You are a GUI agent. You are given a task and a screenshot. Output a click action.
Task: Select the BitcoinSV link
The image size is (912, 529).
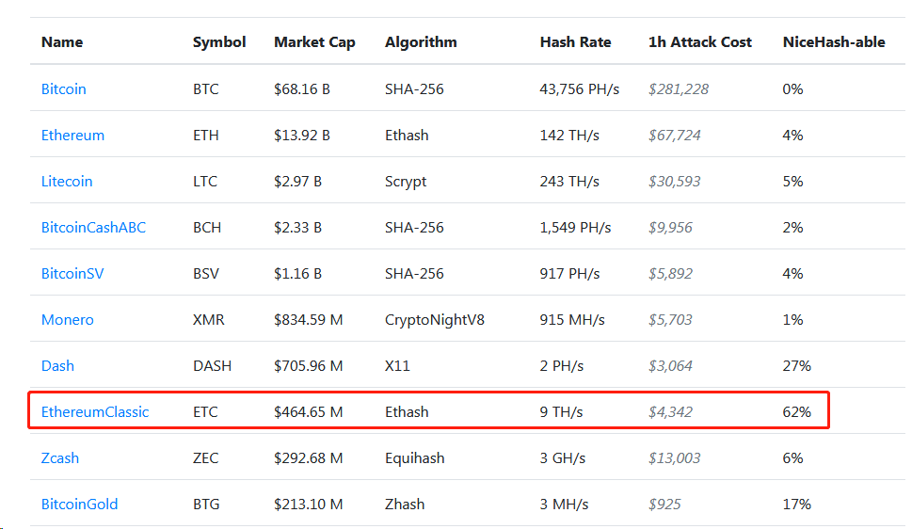click(72, 274)
